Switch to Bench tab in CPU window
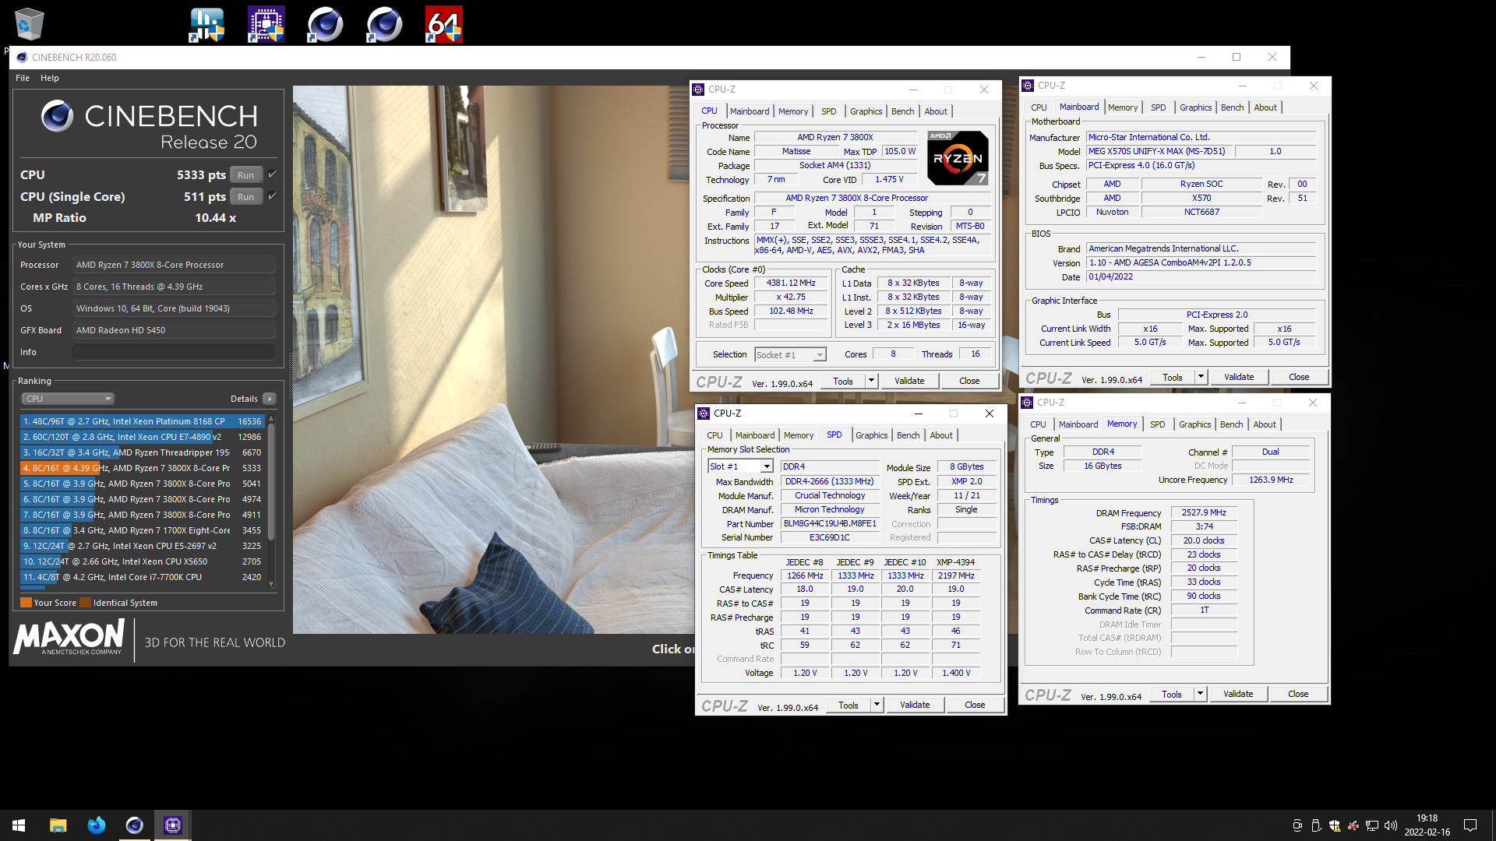Viewport: 1496px width, 841px height. (902, 111)
